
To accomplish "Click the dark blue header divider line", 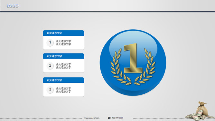I will pyautogui.click(x=107, y=12).
